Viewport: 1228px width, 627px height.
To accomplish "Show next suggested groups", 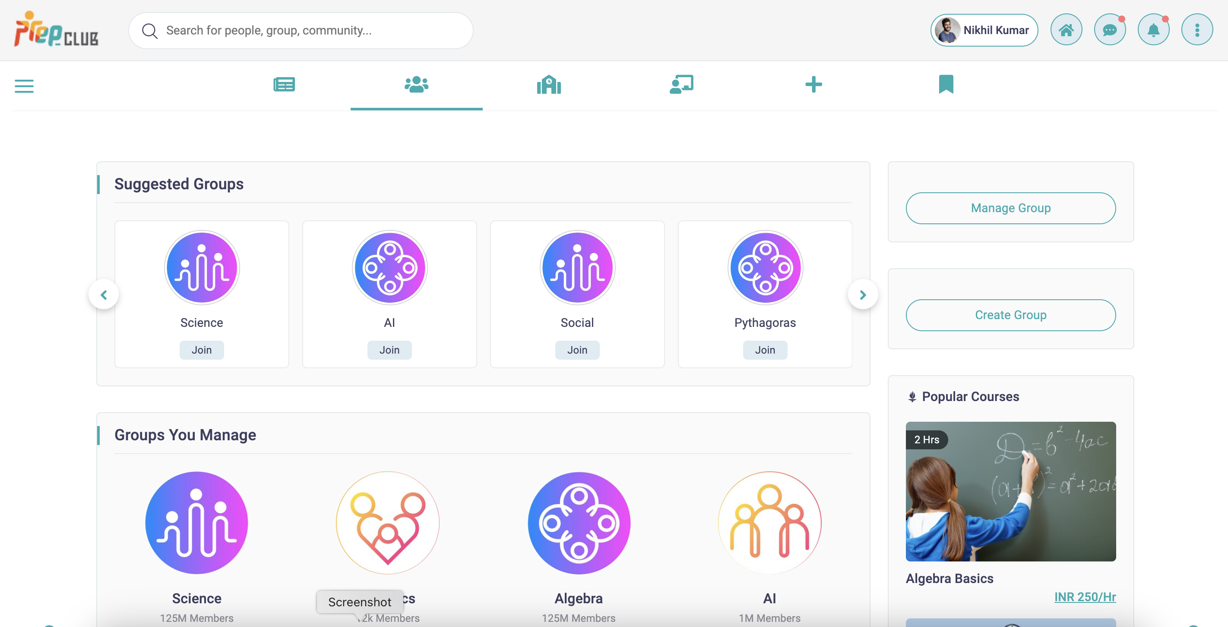I will pyautogui.click(x=862, y=295).
